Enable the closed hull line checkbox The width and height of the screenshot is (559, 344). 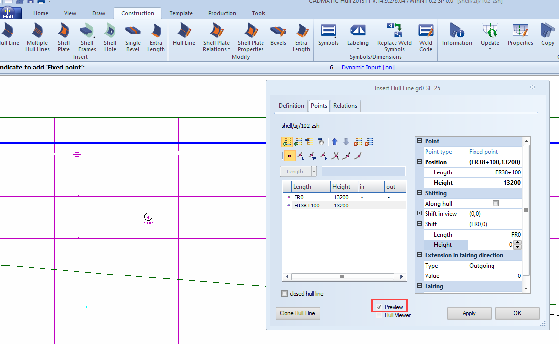coord(284,294)
